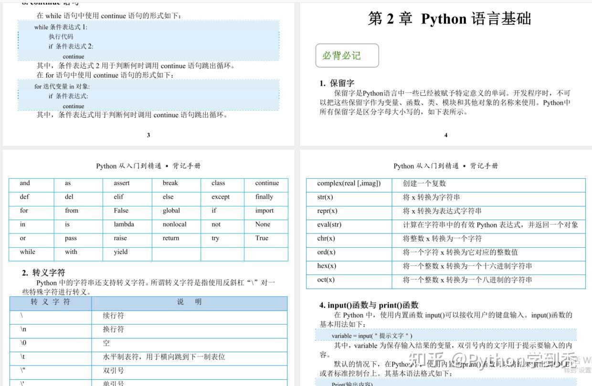The width and height of the screenshot is (592, 386).
Task: Select the 'False' keyword cell in table
Action: click(x=121, y=210)
